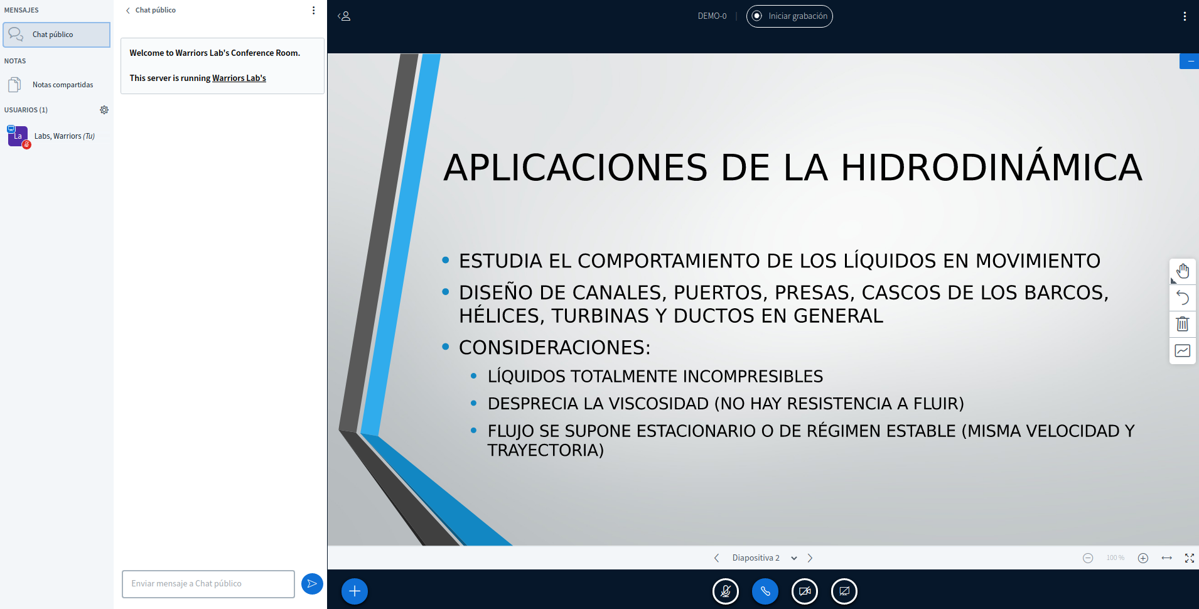1199x609 pixels.
Task: Click the blue plus actions button
Action: [x=355, y=591]
